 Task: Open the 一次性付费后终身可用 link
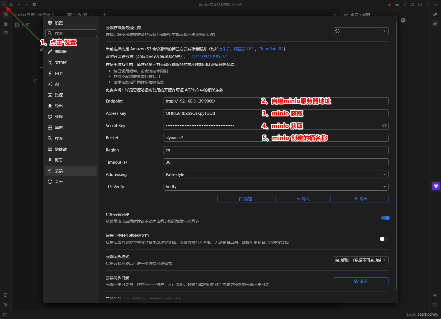click(207, 57)
